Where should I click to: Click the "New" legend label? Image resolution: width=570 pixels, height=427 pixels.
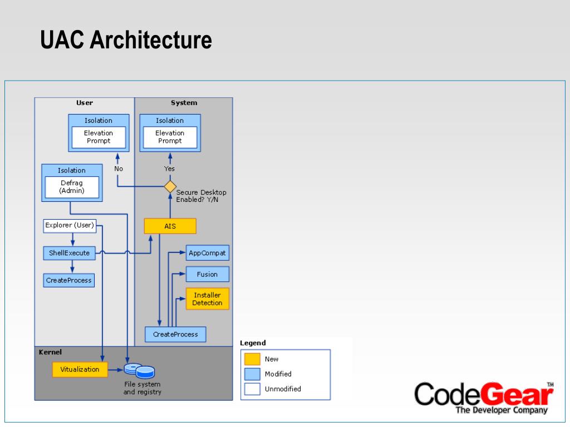click(x=272, y=359)
